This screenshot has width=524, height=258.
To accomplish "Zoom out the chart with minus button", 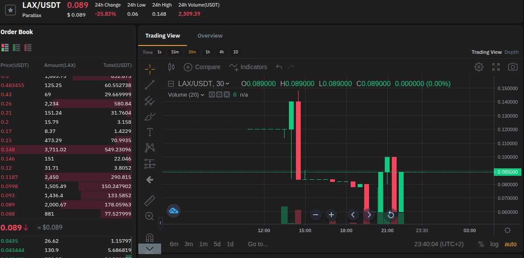I will (x=316, y=215).
